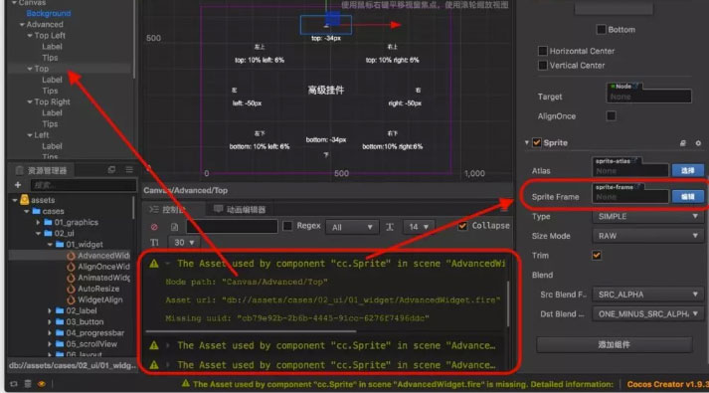The image size is (709, 393).
Task: Select the Top Right node
Action: (52, 101)
